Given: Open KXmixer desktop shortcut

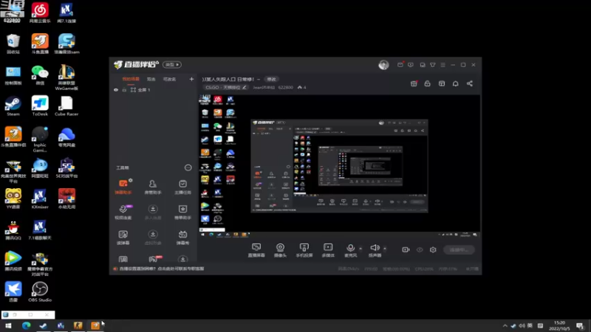Looking at the screenshot, I should 40,199.
